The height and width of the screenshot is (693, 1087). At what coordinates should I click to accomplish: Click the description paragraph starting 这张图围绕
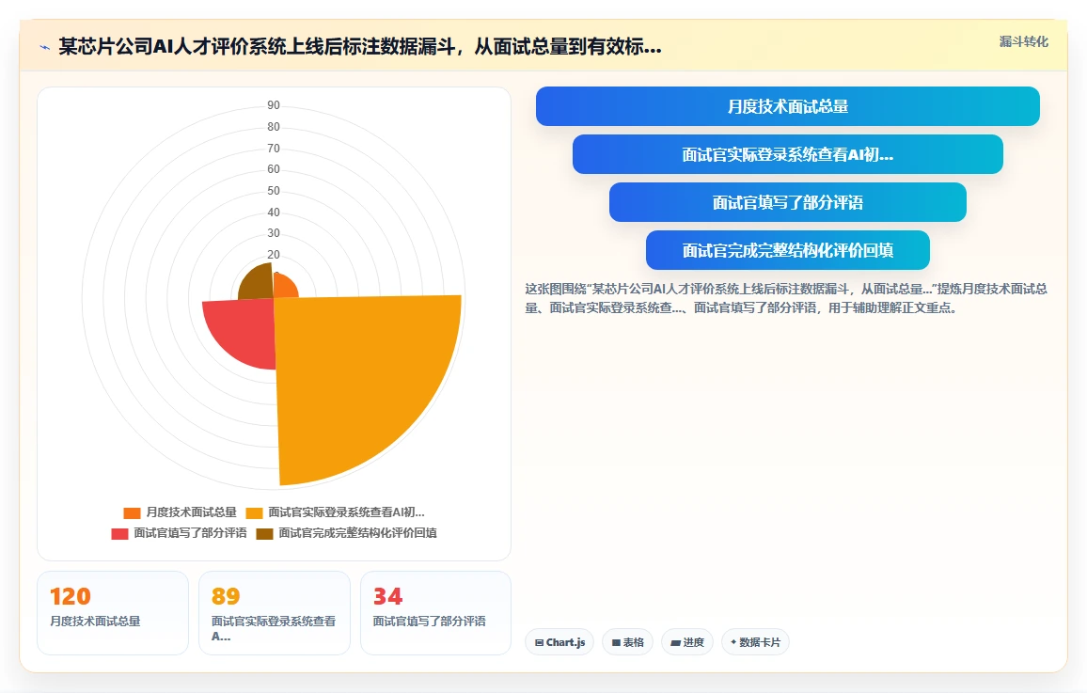point(786,298)
